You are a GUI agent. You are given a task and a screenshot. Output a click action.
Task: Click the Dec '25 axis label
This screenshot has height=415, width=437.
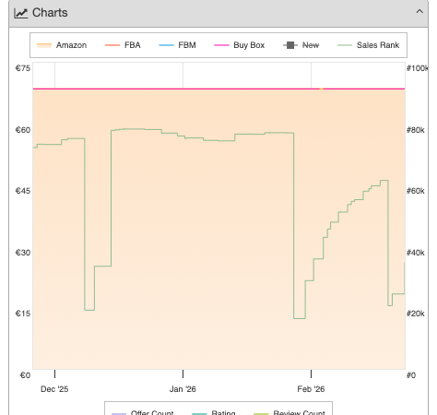pyautogui.click(x=54, y=389)
